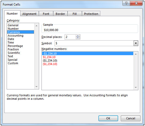Choose the Accounting category
The height and width of the screenshot is (126, 145).
(x=15, y=36)
